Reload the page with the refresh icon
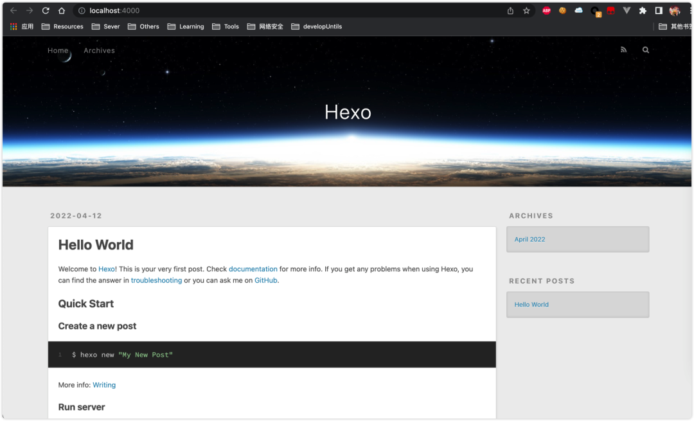694x421 pixels. click(x=46, y=11)
